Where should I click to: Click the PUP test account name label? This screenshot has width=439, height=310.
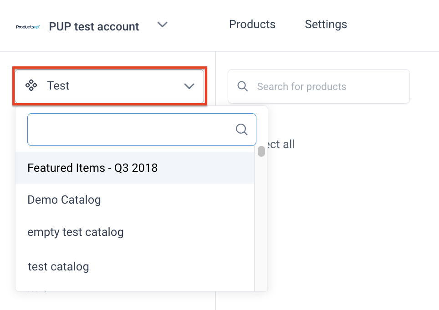coord(94,26)
